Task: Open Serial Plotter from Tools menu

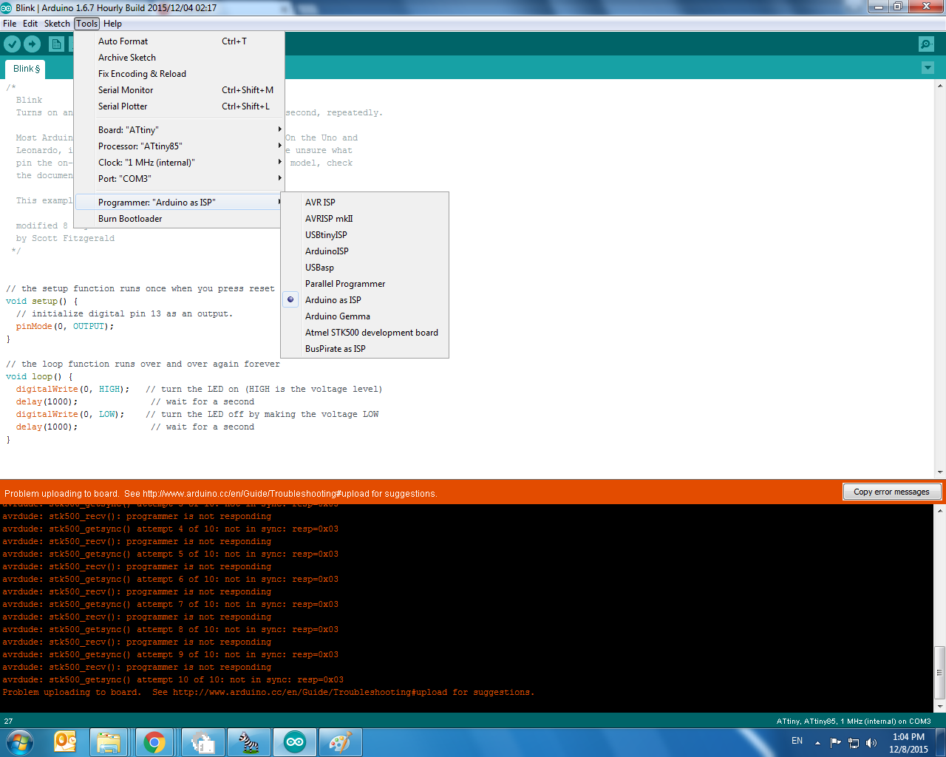Action: [179, 106]
